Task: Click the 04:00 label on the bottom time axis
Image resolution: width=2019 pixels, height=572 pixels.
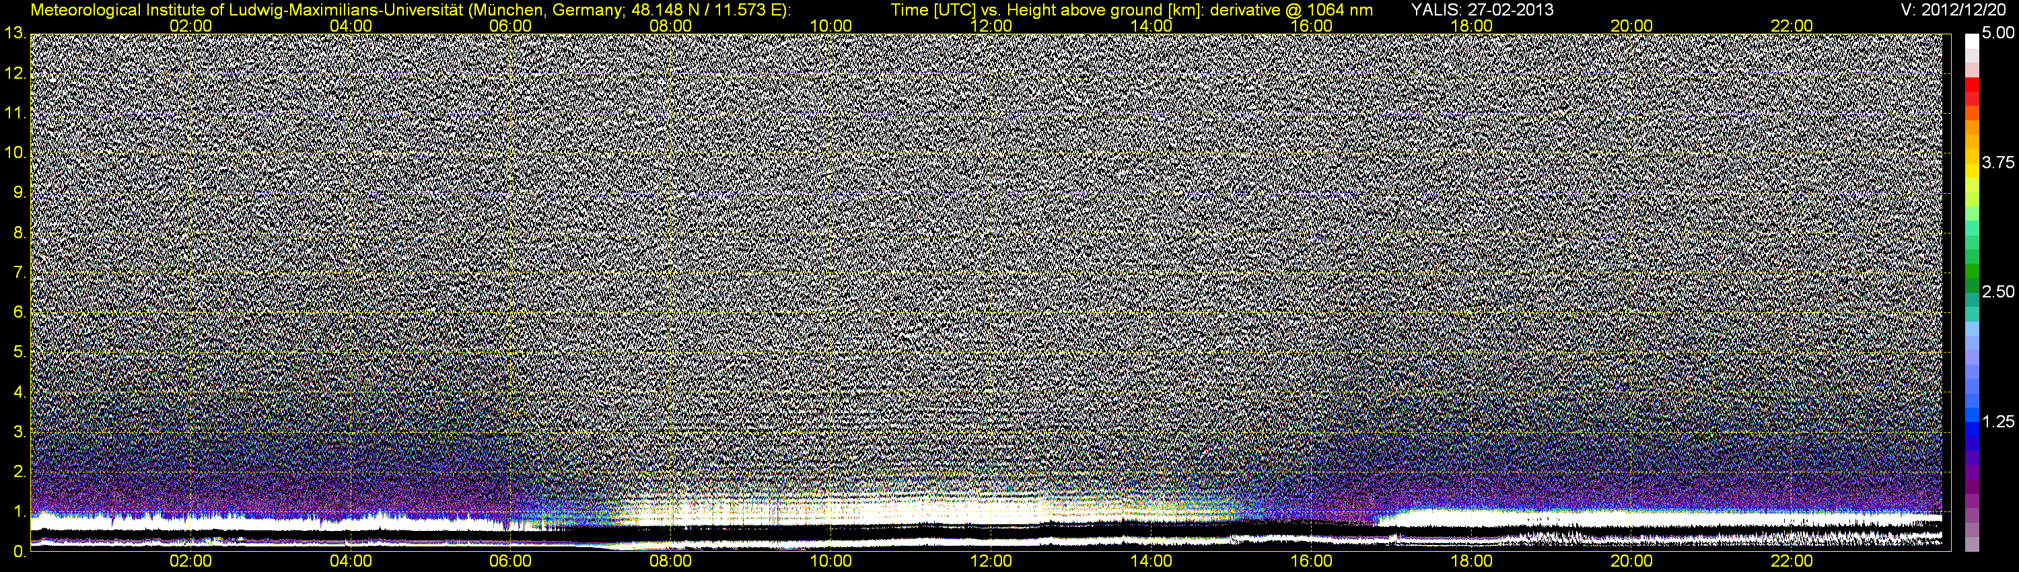Action: pyautogui.click(x=351, y=562)
